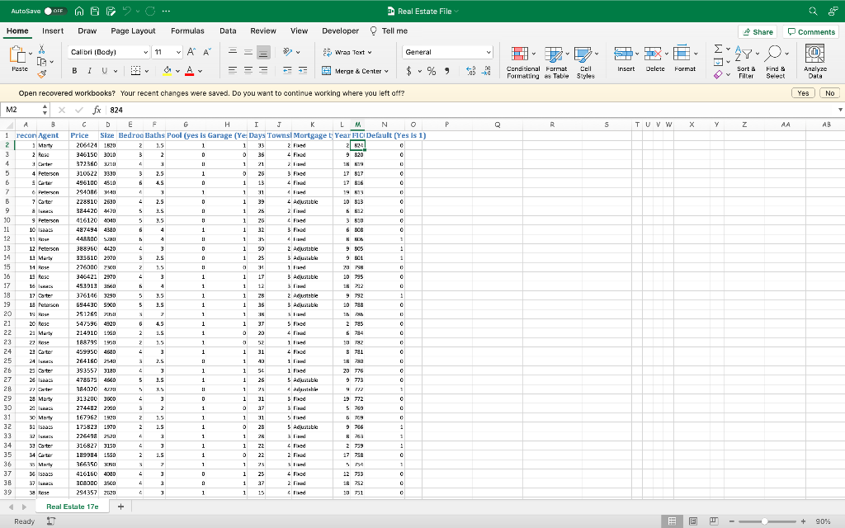Click Merge & Center
This screenshot has width=845, height=528.
click(355, 71)
